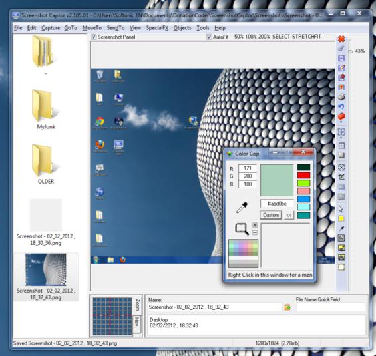Click the printer icon in side toolbar
This screenshot has width=376, height=356.
coord(341,97)
